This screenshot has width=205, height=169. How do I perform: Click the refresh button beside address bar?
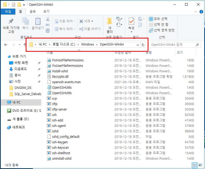143,45
